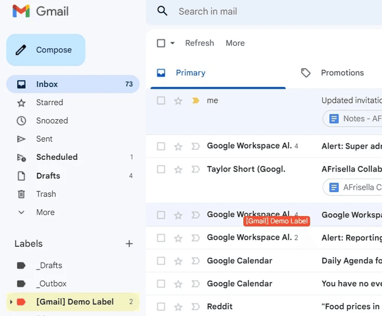Select the 'You have no events' email checkbox

click(x=161, y=284)
